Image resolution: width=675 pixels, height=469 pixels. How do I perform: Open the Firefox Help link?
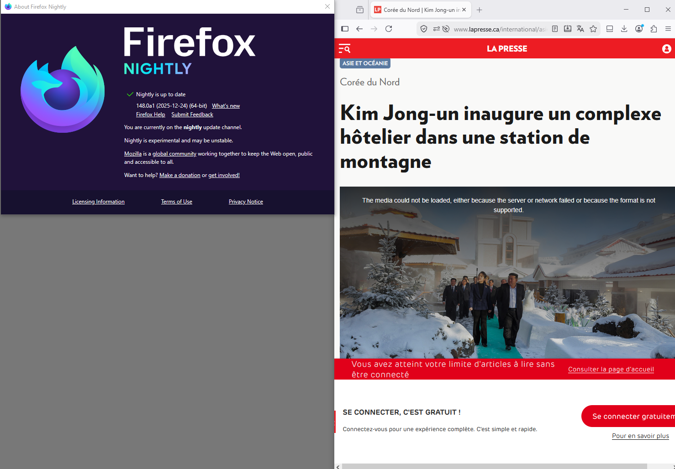(151, 115)
